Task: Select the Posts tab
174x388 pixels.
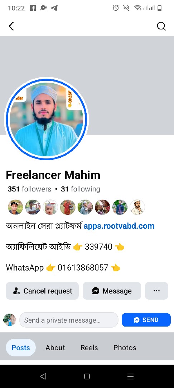Action: 21,347
